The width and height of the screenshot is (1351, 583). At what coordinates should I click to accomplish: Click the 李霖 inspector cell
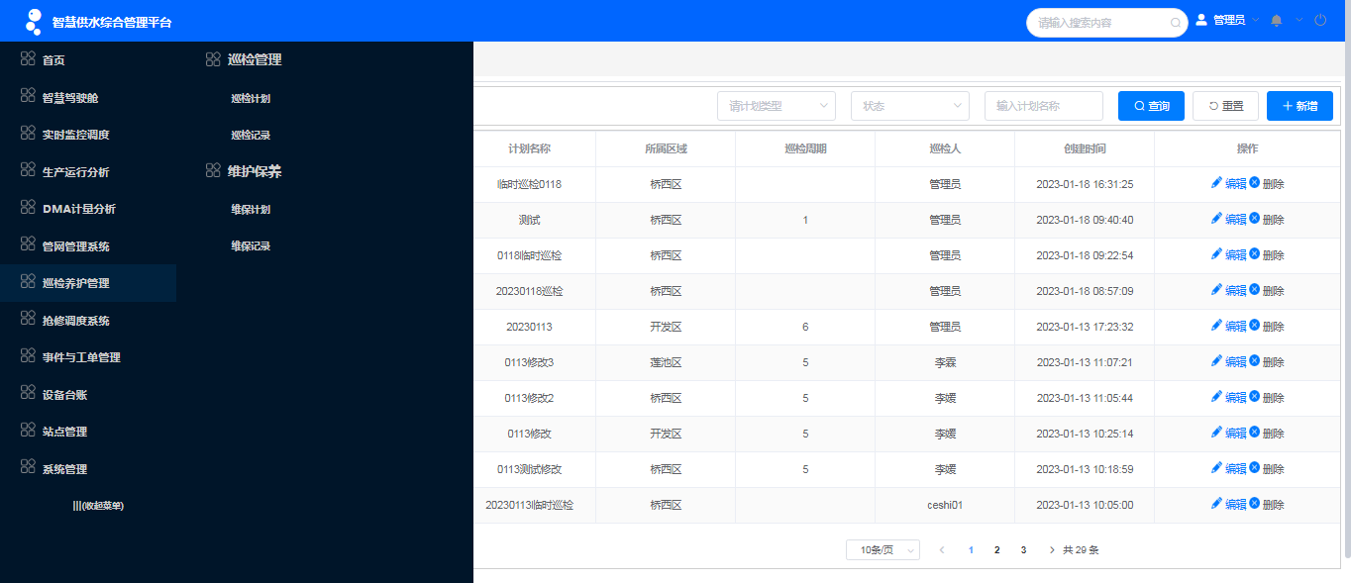tap(945, 362)
